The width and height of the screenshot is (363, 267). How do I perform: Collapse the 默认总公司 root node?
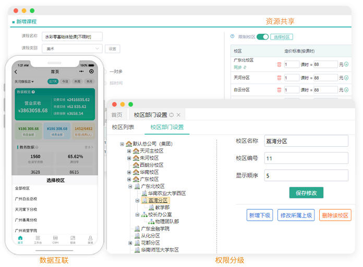point(122,144)
